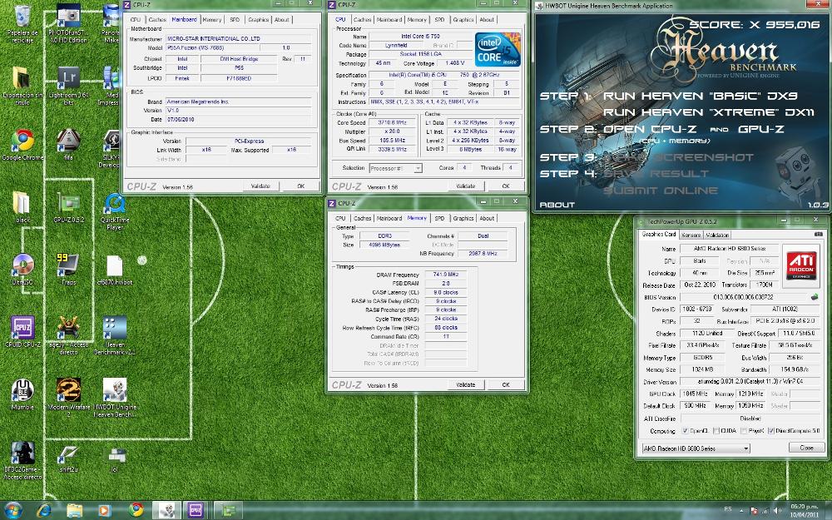
Task: Click the ES language indicator in the tray
Action: [x=728, y=509]
